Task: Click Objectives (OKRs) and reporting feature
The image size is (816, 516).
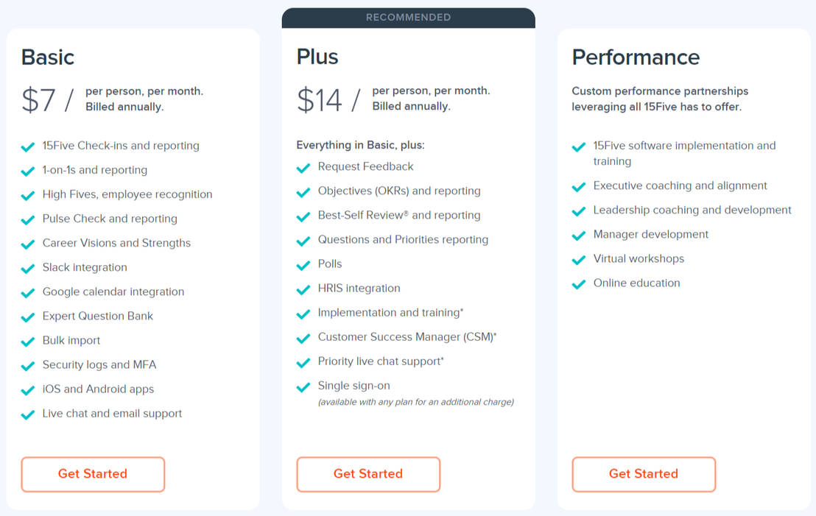Action: click(x=399, y=191)
